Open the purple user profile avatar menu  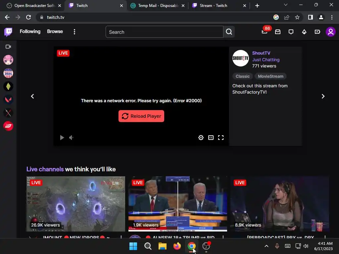pos(331,32)
